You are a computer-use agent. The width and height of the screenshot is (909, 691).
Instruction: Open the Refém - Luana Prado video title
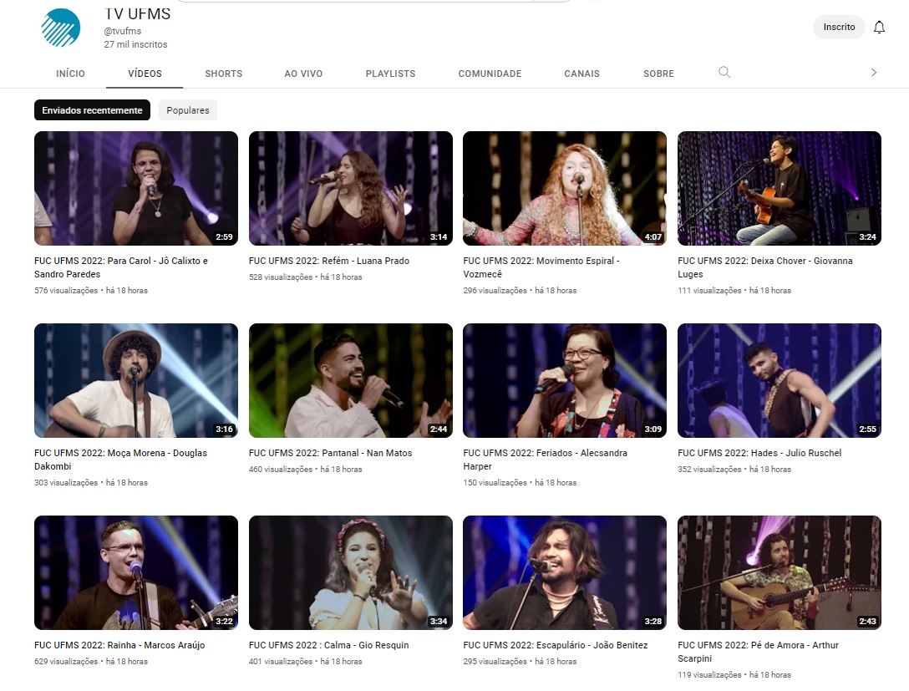click(329, 261)
